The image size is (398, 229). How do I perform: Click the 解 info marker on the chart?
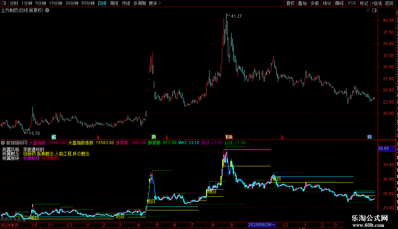54,137
